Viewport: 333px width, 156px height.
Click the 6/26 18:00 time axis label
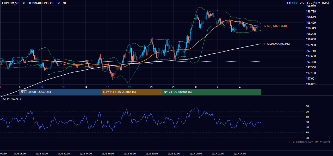point(130,154)
